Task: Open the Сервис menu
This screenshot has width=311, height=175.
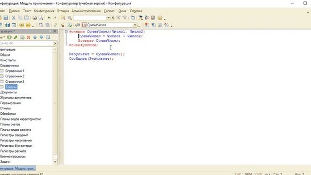Action: coord(109,11)
